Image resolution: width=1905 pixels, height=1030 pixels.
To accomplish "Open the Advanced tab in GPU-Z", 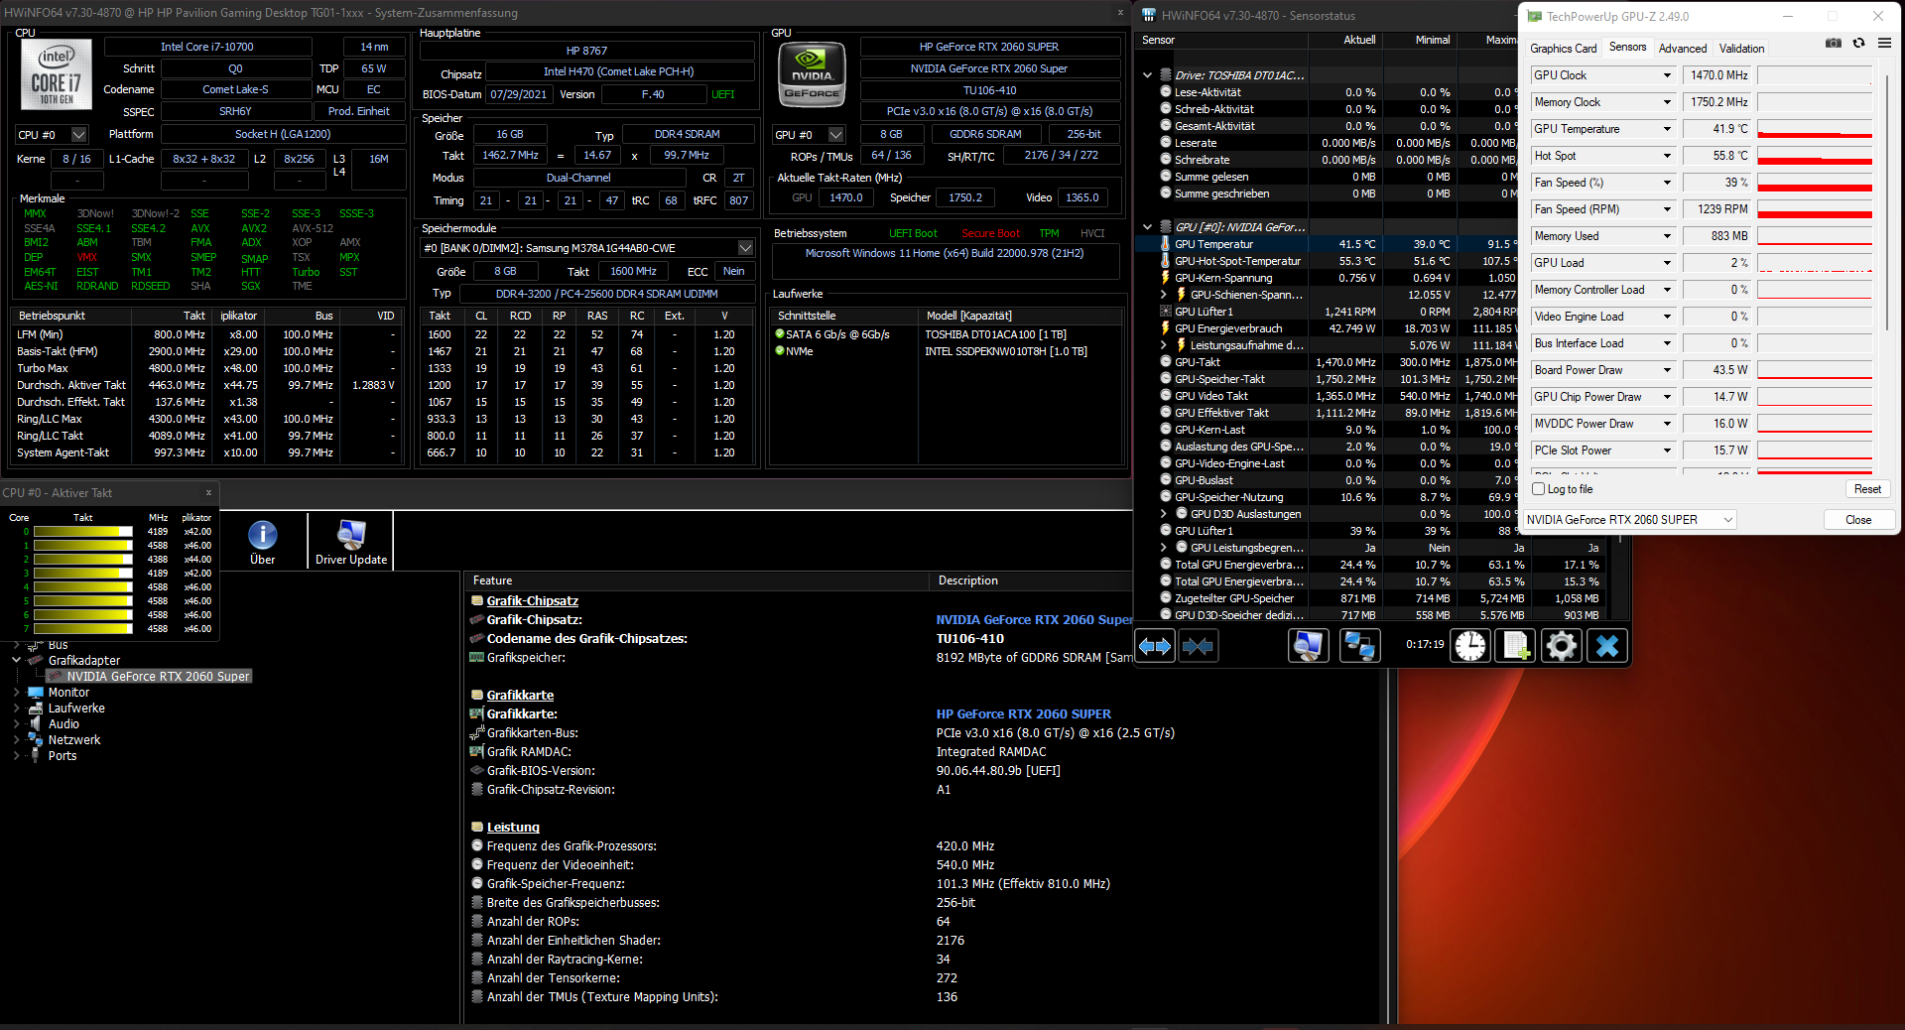I will [1683, 49].
